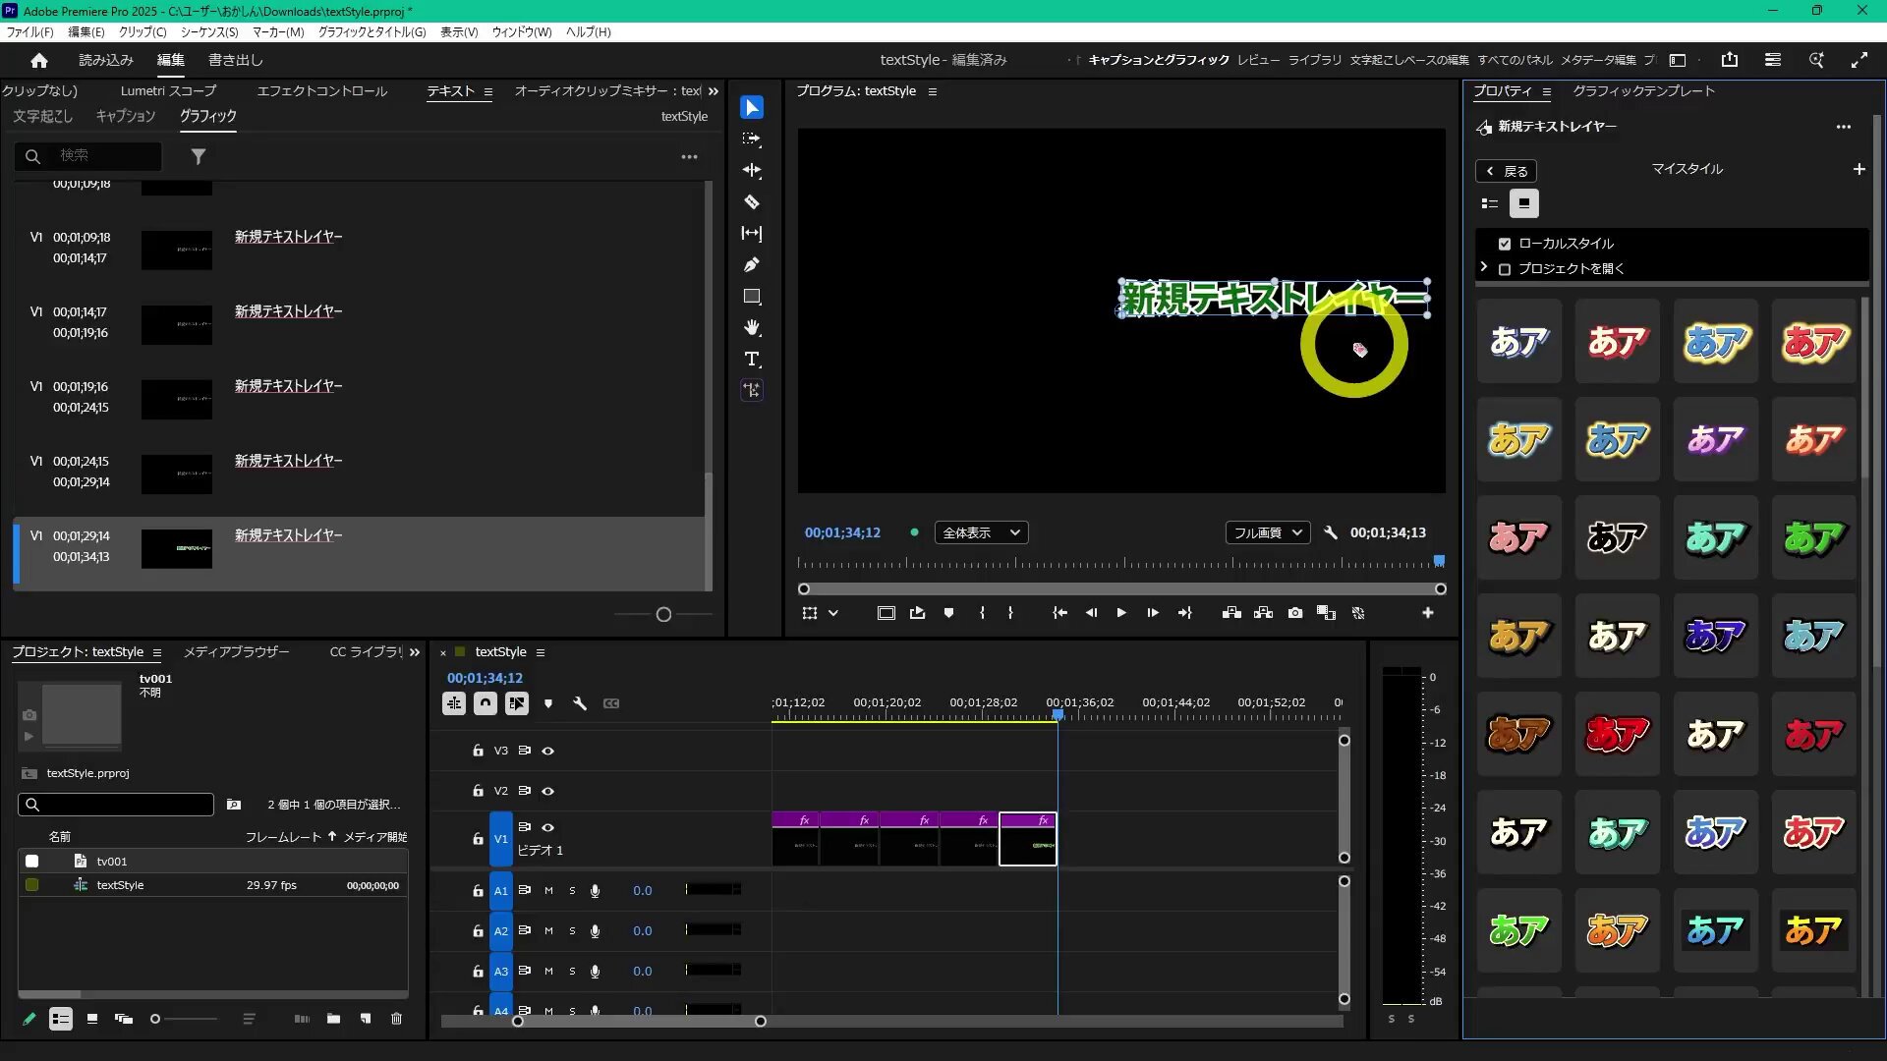Switch to the キャプション tab
Screen dimensions: 1887x1061
tap(126, 116)
